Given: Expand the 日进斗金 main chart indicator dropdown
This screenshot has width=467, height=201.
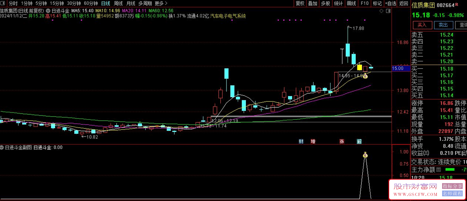Looking at the screenshot, I should [48, 11].
